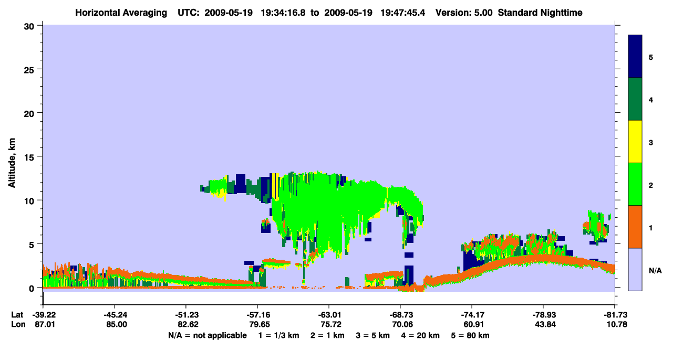
Task: Click the colorbar label 1
Action: 651,227
